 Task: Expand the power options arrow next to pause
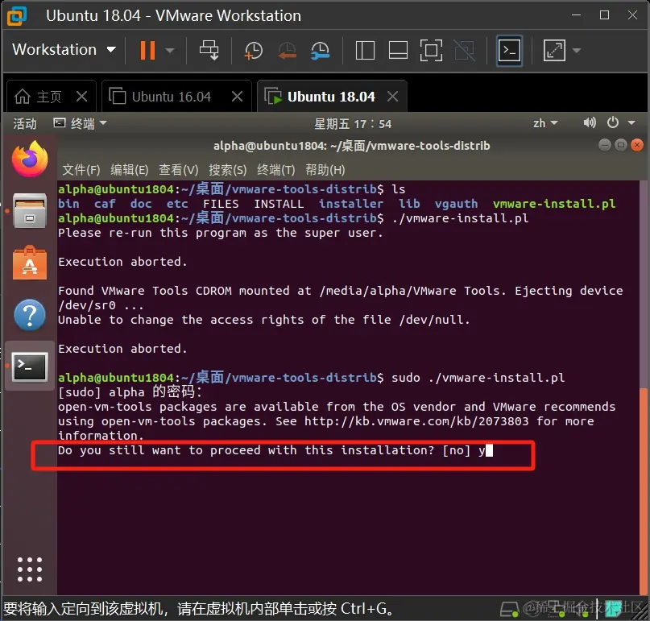click(x=170, y=51)
